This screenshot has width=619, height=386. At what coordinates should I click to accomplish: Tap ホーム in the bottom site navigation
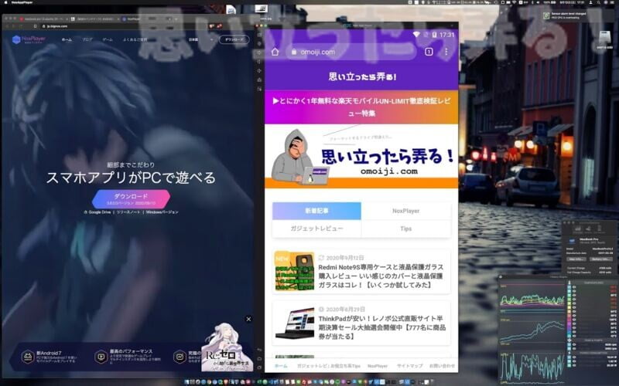click(x=281, y=366)
